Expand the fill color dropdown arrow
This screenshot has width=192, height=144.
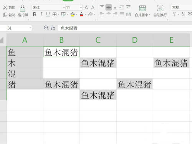(x=76, y=14)
